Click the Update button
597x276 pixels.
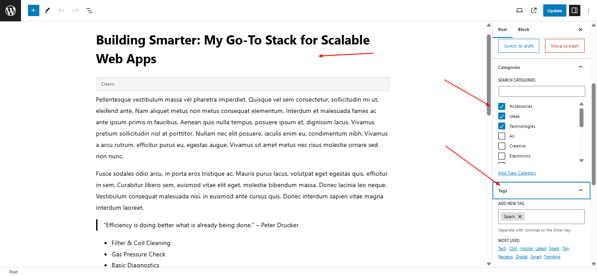tap(555, 10)
